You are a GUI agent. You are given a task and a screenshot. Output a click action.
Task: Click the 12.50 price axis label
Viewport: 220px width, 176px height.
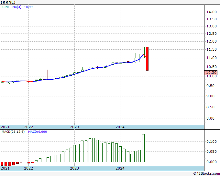212,34
